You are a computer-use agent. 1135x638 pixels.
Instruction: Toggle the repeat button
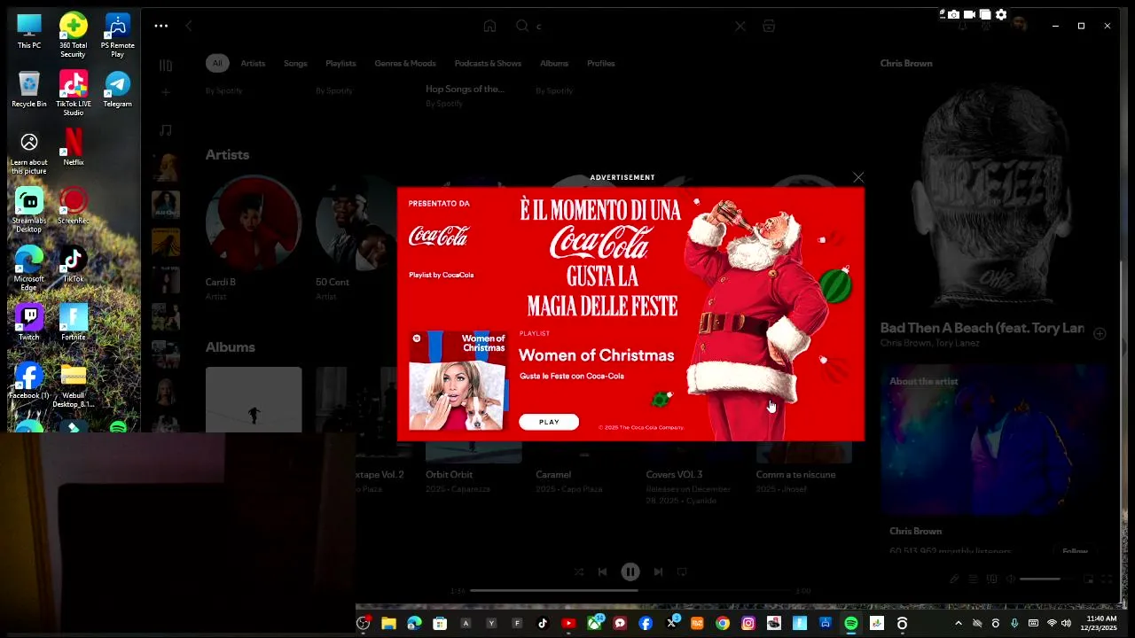(682, 572)
